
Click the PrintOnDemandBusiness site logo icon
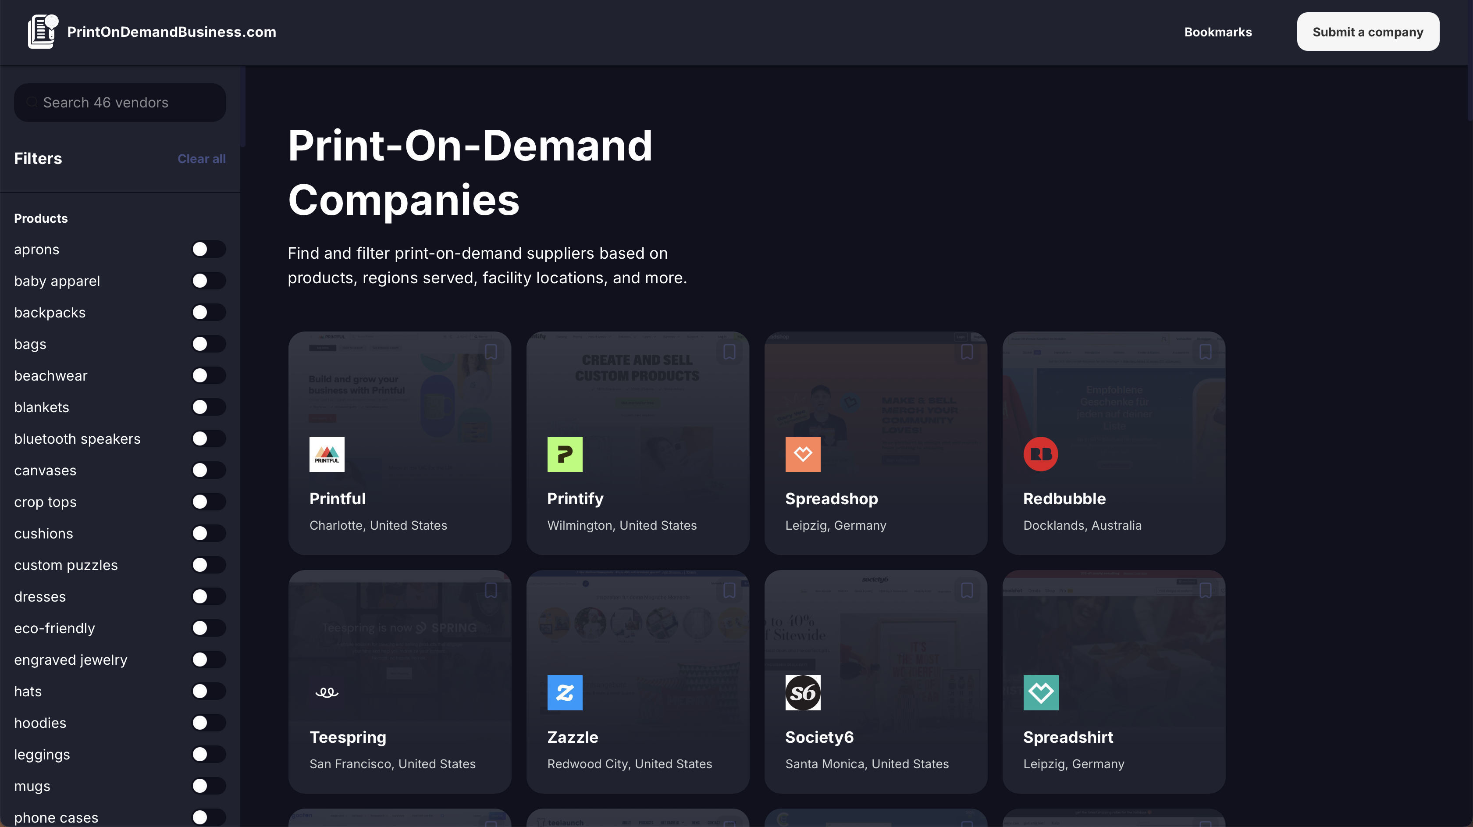pos(43,32)
